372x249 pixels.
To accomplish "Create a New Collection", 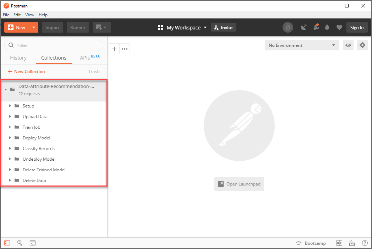I will click(x=26, y=72).
